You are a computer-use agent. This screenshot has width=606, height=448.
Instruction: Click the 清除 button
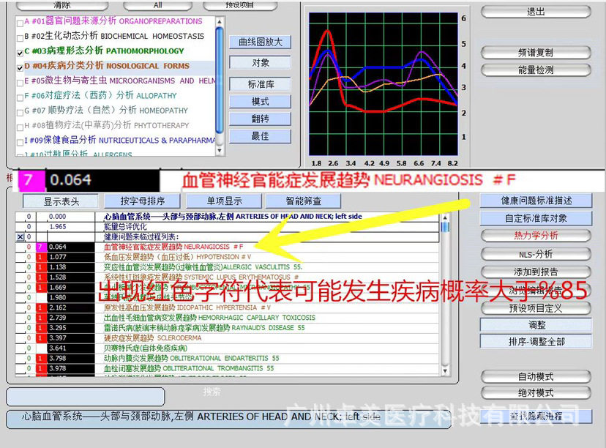coord(62,5)
